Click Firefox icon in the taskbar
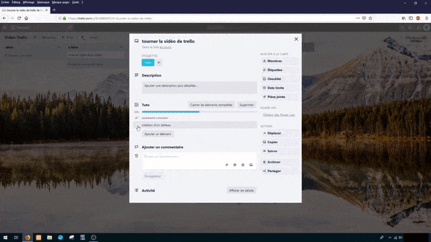 pos(28,237)
